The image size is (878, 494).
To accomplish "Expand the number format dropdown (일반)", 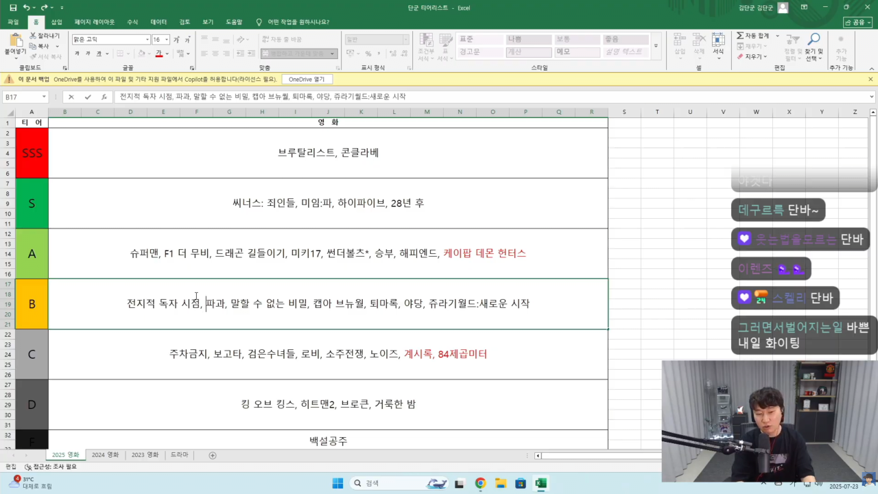I will point(405,40).
